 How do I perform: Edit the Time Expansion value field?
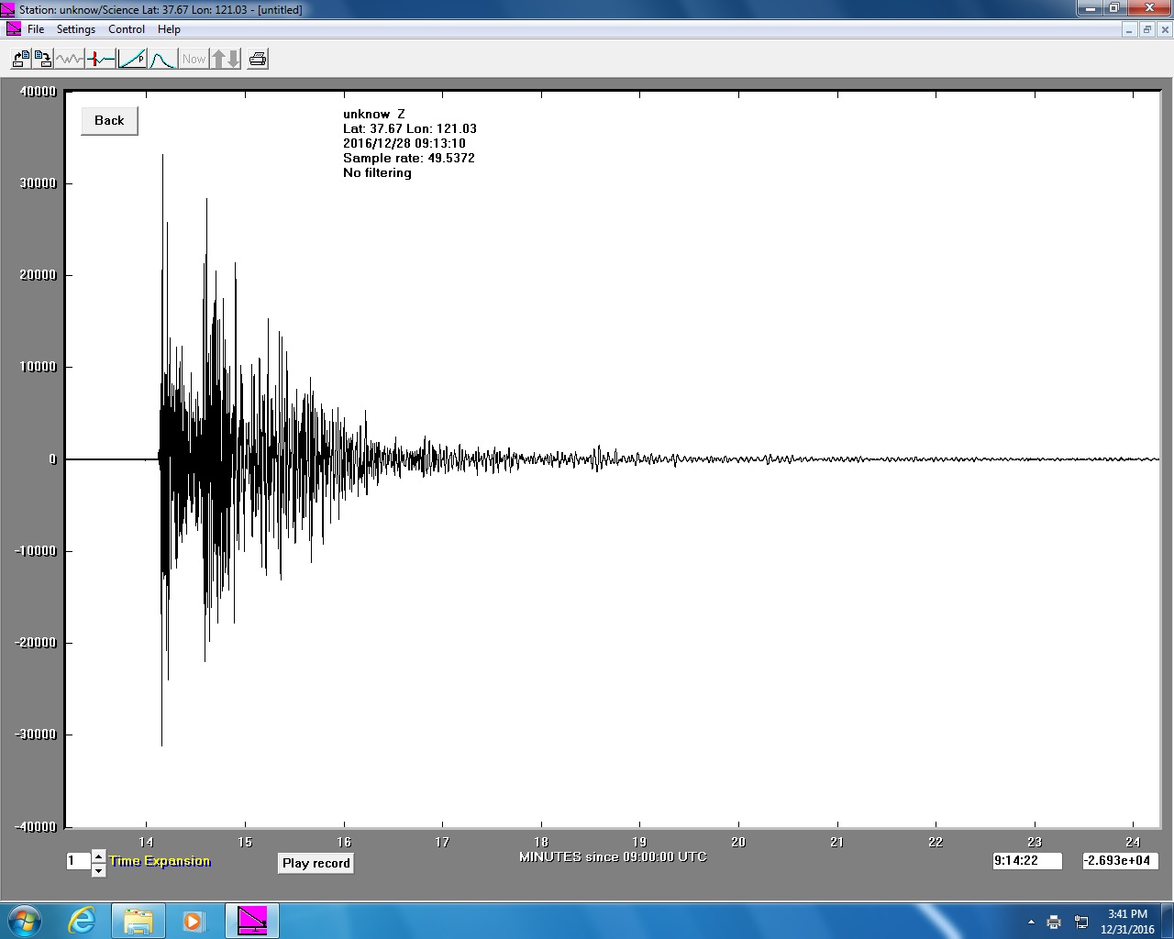(x=79, y=861)
